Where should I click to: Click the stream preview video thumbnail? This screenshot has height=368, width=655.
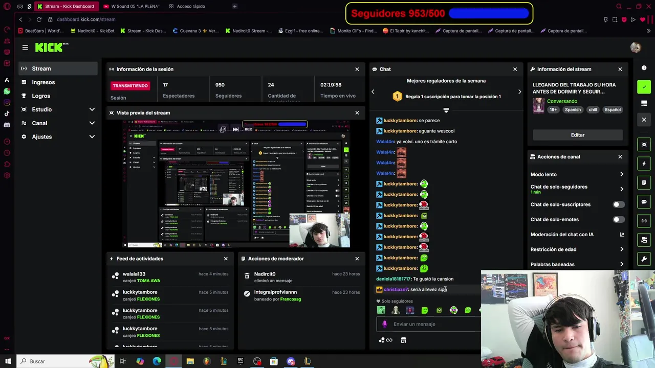pos(236,184)
